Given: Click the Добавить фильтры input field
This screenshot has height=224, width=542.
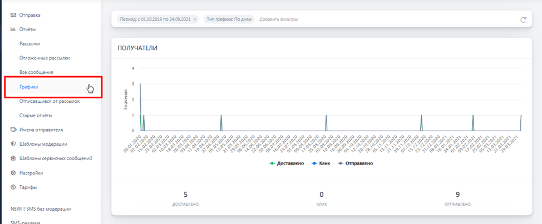Looking at the screenshot, I should coord(279,19).
